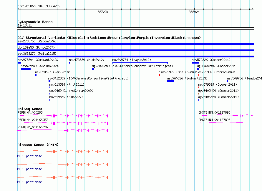
Task: Click right arrow end of coordinate ruler
Action: pyautogui.click(x=253, y=9)
